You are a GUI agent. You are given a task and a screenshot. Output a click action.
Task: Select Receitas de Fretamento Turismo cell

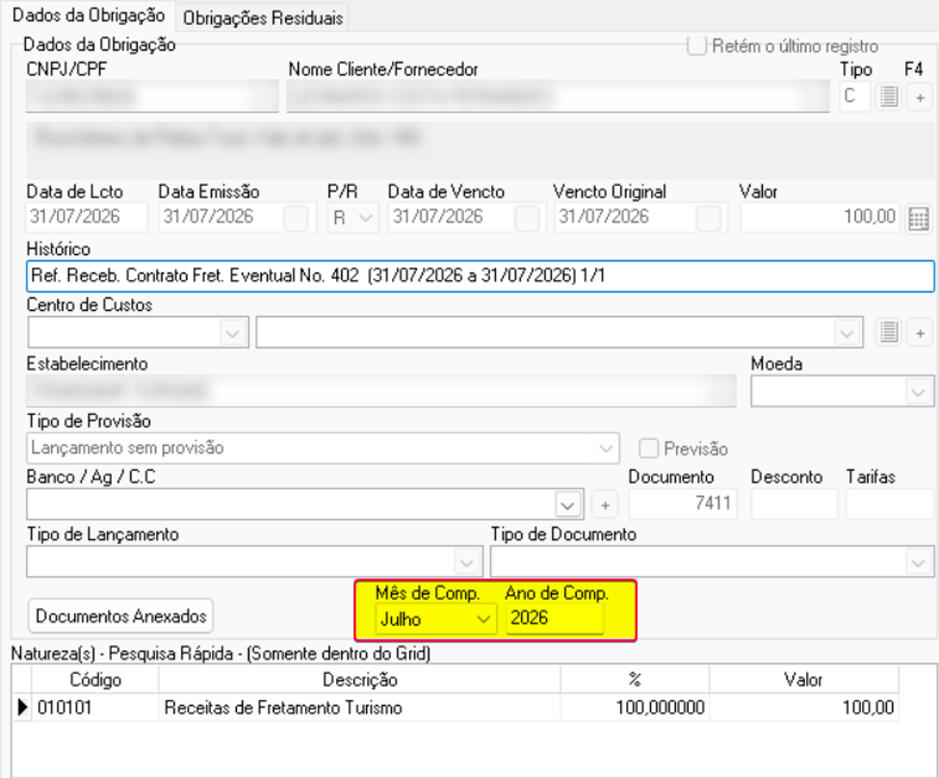(x=359, y=708)
